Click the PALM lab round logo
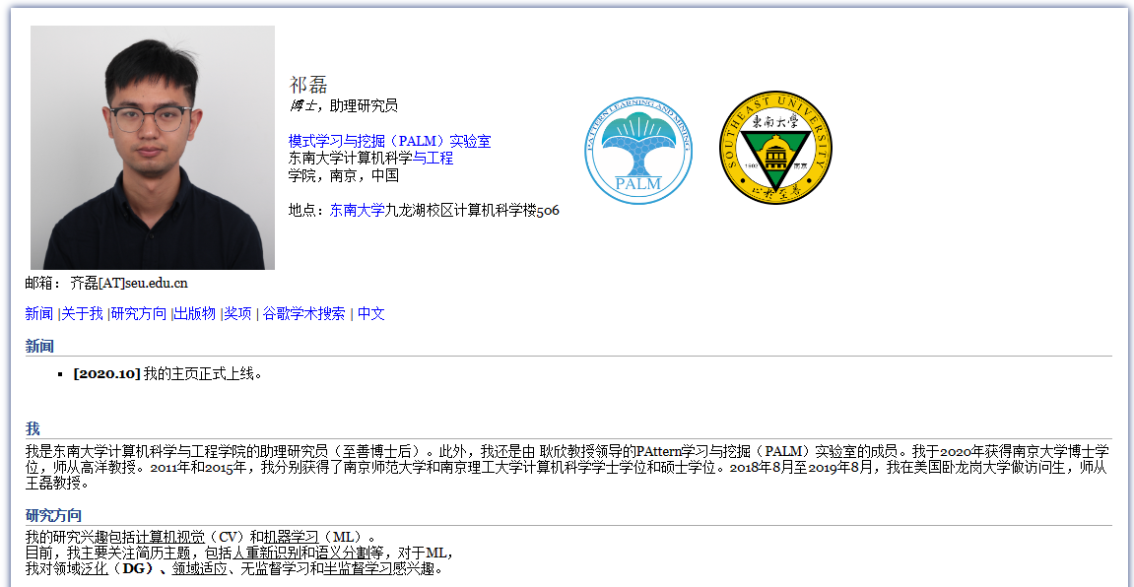Screen dimensions: 1134x587 pyautogui.click(x=637, y=150)
